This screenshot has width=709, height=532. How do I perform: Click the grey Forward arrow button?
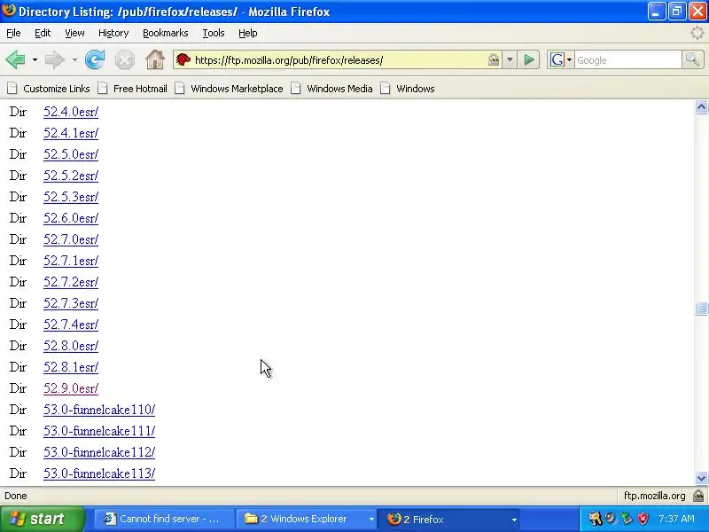[x=55, y=59]
